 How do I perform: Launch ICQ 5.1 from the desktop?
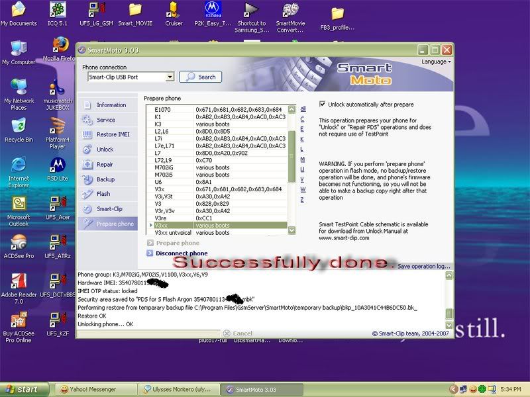(x=58, y=14)
